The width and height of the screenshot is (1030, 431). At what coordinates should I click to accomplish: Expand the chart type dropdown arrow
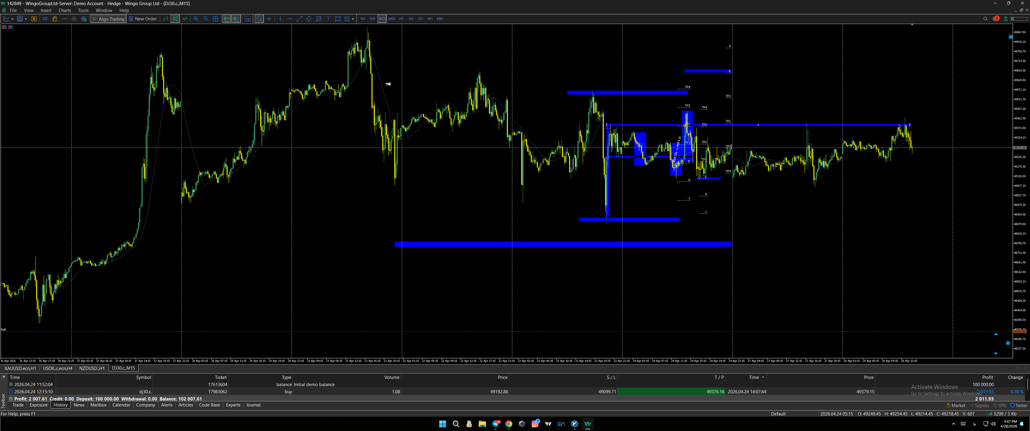point(12,19)
